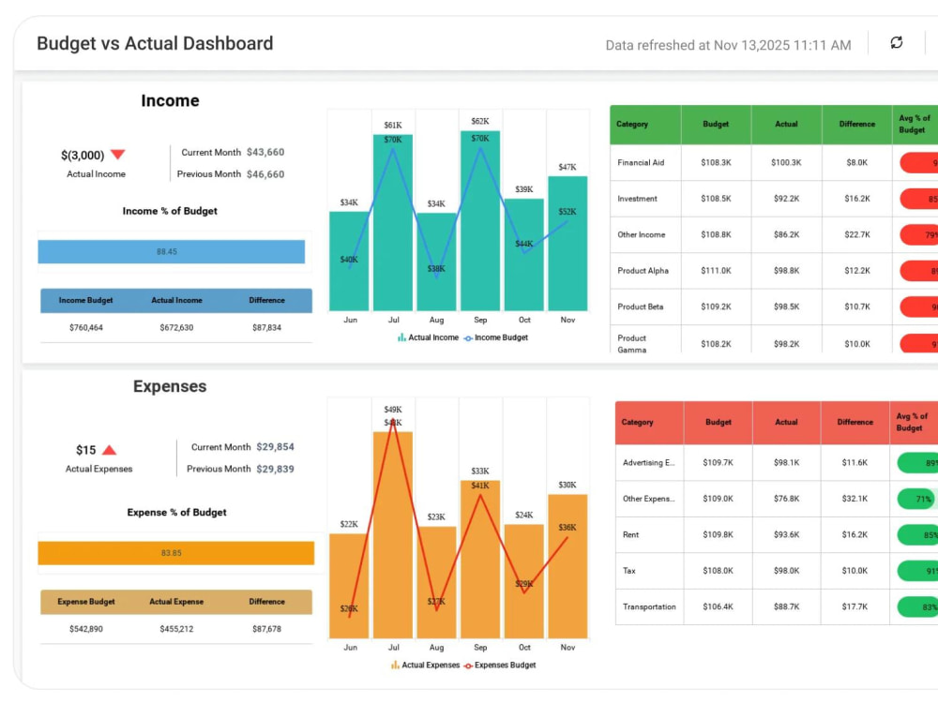938x703 pixels.
Task: Click Avg % of Budget header in expenses table
Action: [x=914, y=422]
